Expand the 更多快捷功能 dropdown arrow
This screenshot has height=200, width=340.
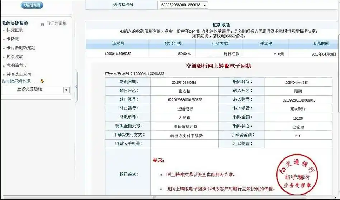click(x=66, y=90)
